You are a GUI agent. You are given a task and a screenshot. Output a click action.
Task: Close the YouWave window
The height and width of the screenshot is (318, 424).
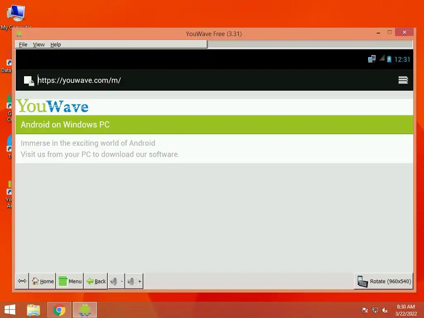tap(404, 32)
